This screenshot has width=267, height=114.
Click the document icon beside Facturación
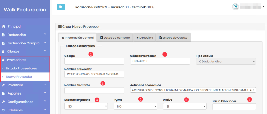[3, 35]
